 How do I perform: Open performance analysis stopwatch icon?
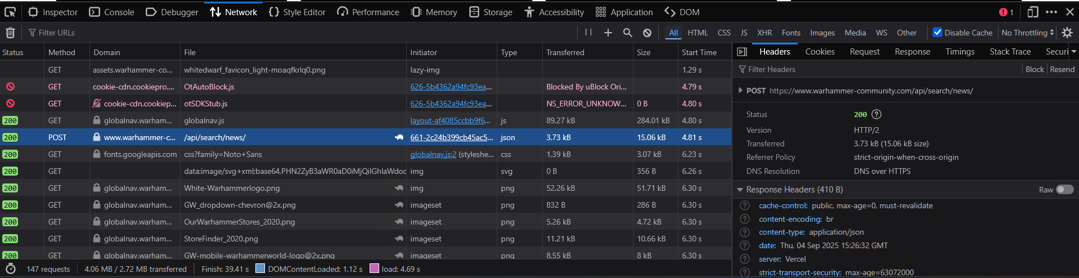click(x=11, y=269)
